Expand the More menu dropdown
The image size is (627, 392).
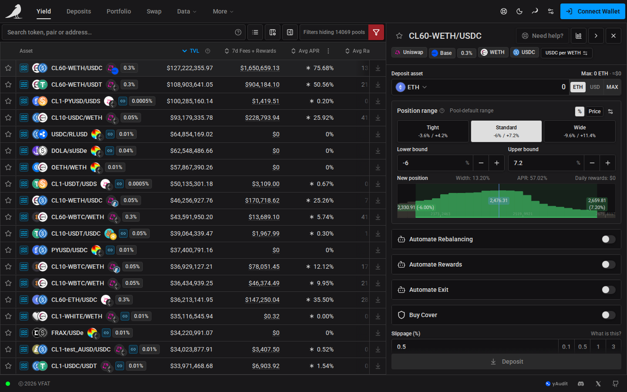pyautogui.click(x=223, y=11)
